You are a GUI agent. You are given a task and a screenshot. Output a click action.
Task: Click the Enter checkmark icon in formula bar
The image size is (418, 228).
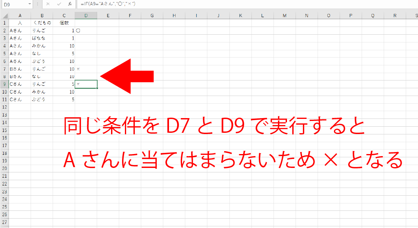coord(59,4)
